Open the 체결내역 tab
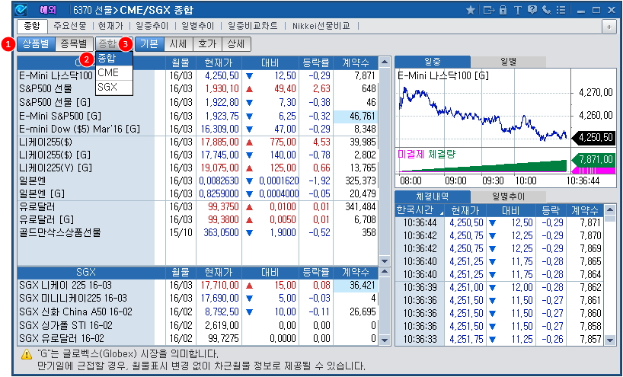This screenshot has height=377, width=623. coord(433,196)
